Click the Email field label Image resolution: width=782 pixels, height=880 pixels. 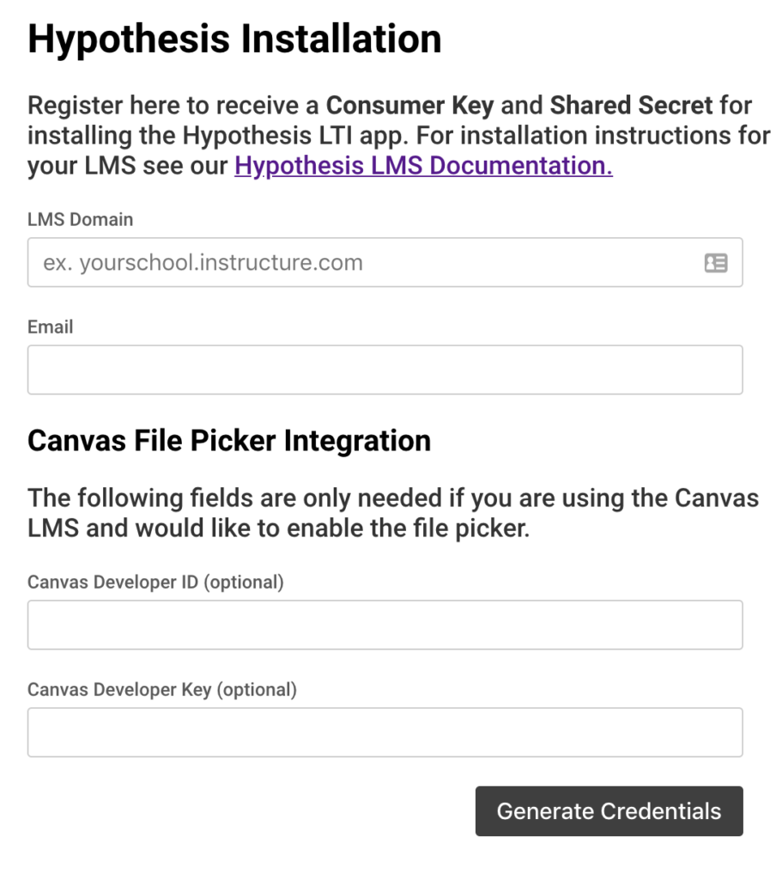tap(51, 327)
